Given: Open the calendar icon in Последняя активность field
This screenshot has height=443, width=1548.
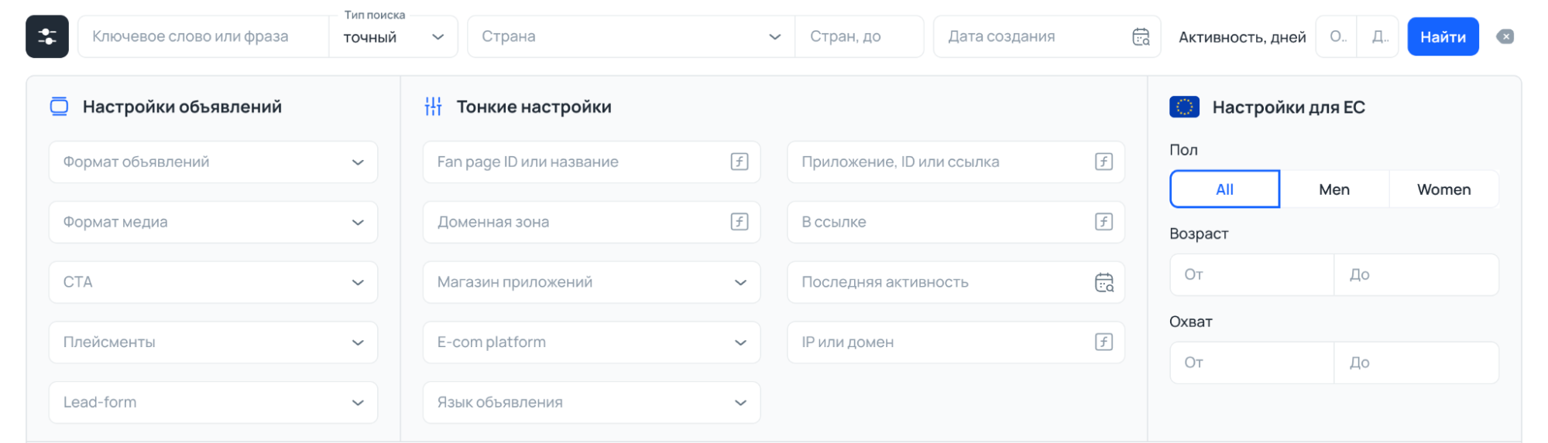Looking at the screenshot, I should 1104,282.
